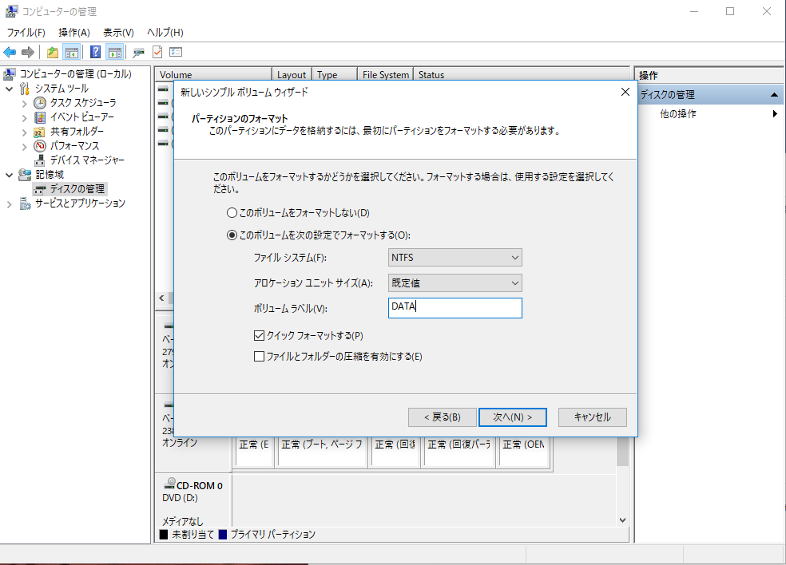This screenshot has height=565, width=786.
Task: Toggle the show/hide action pane icon
Action: [x=115, y=52]
